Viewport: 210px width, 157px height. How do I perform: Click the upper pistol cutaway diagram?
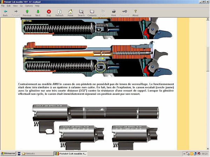[x=97, y=28]
